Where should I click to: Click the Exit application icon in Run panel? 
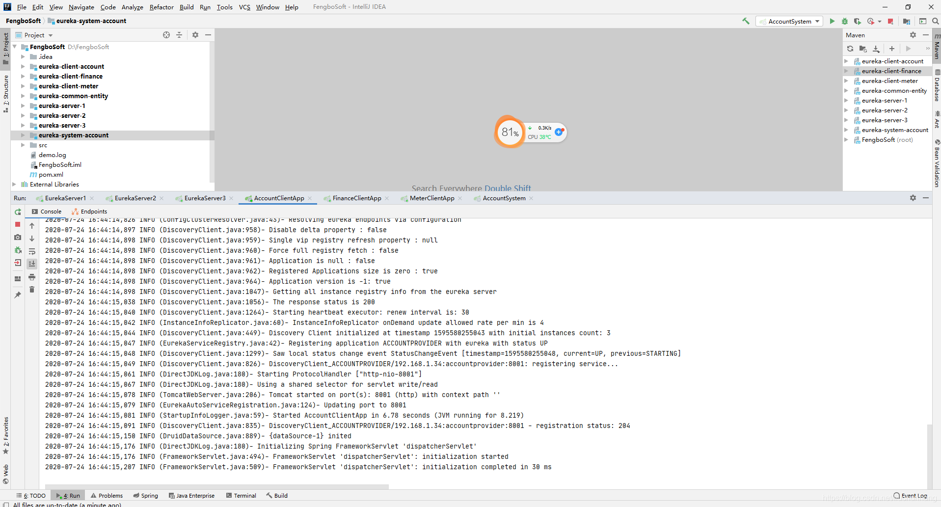click(x=18, y=263)
